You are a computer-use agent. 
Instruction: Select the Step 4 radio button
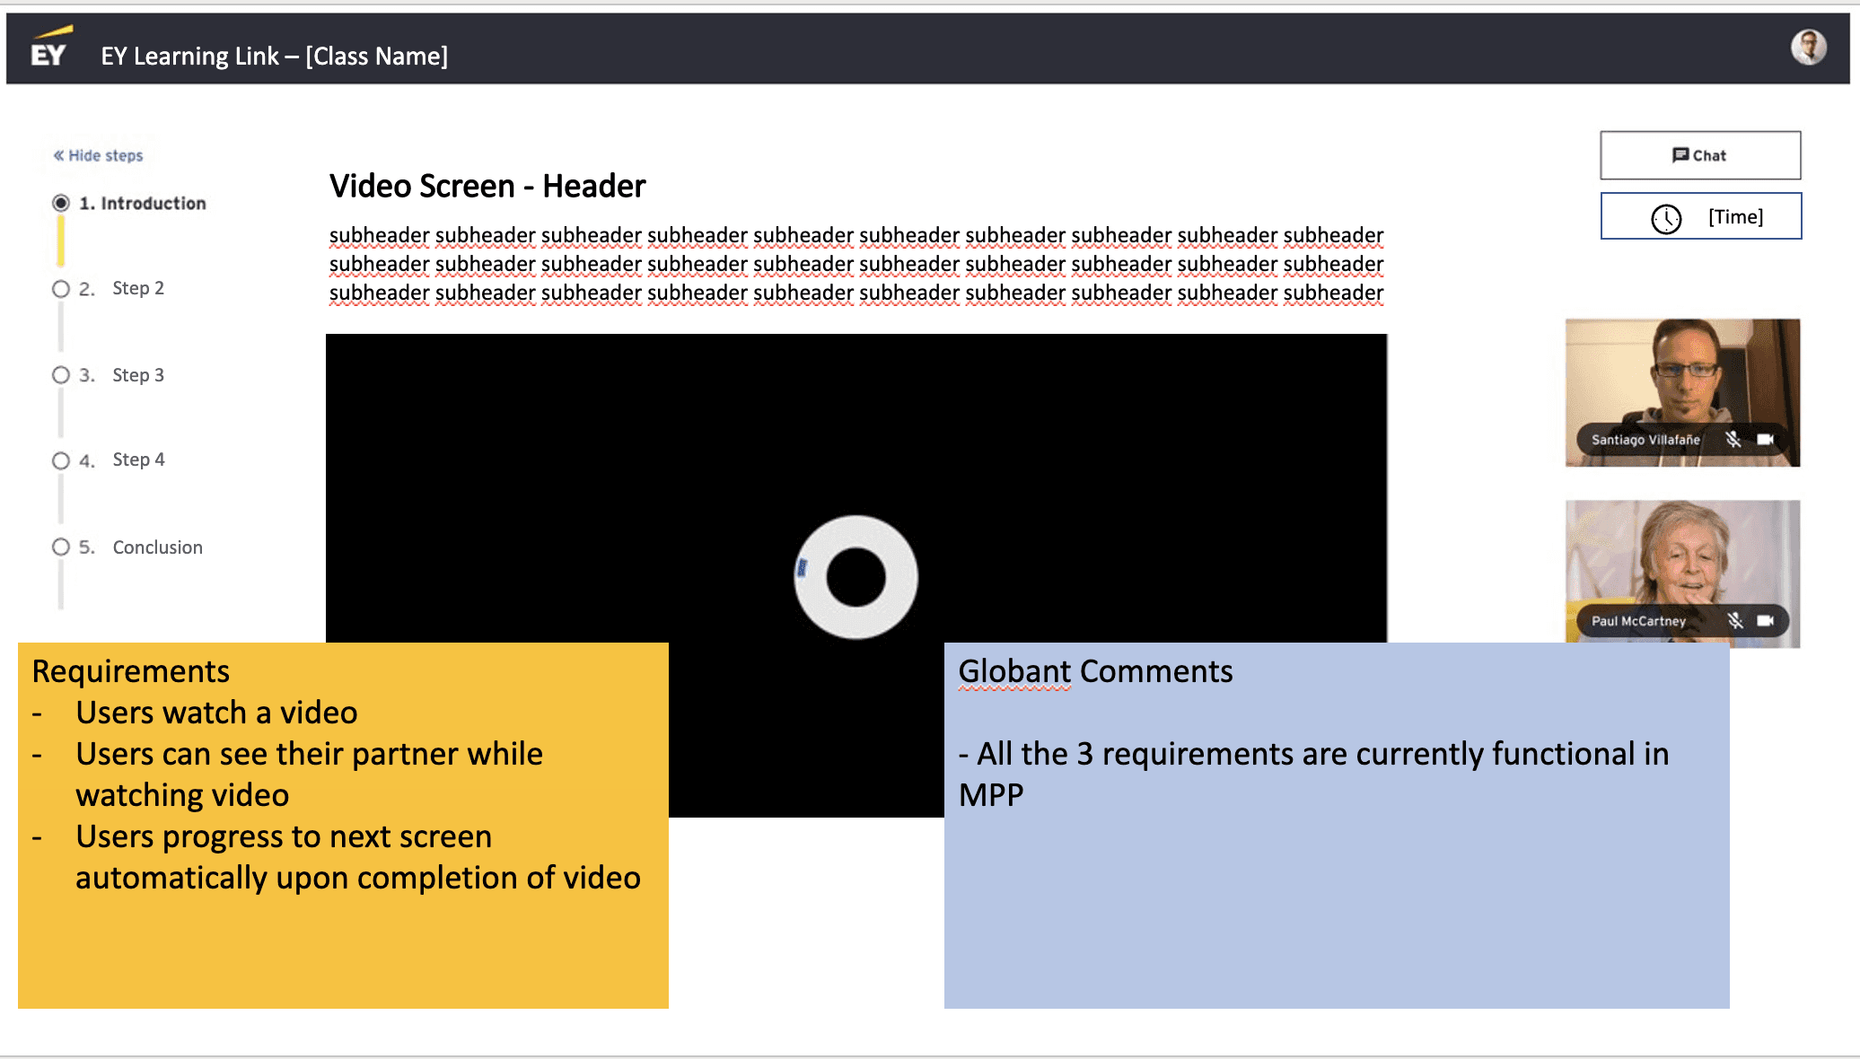[x=61, y=460]
